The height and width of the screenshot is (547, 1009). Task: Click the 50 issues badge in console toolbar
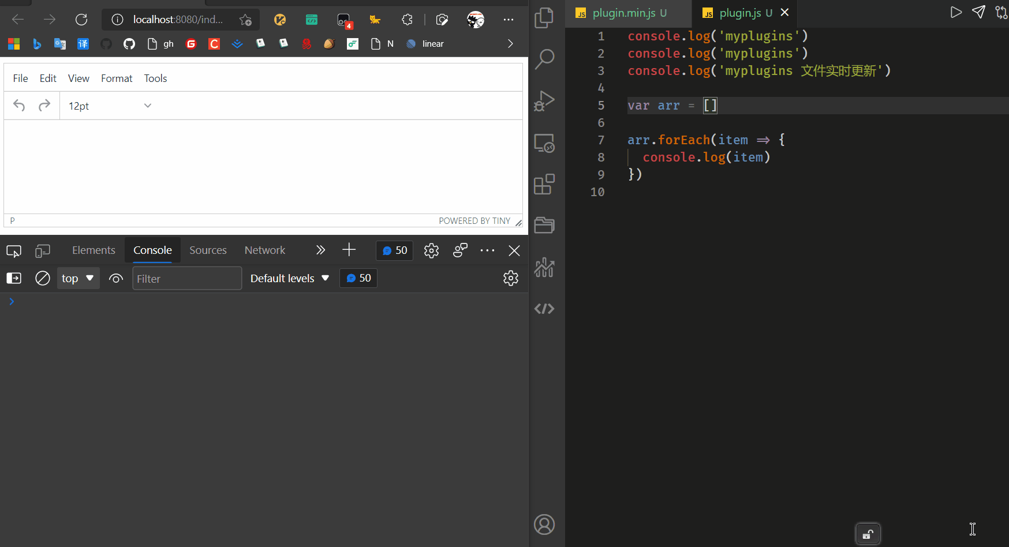pyautogui.click(x=358, y=279)
